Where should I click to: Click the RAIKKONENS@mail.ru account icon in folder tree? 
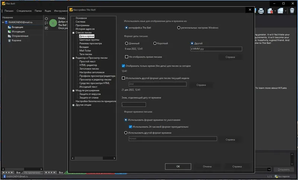(6, 22)
